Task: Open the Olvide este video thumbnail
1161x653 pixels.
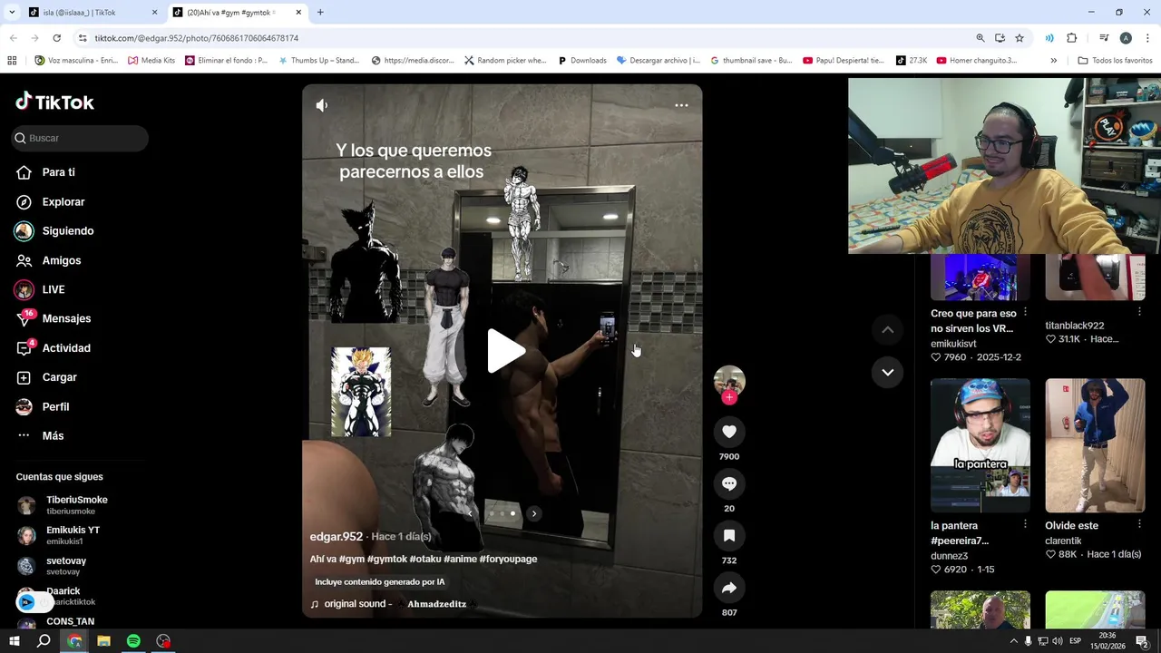Action: pos(1095,445)
